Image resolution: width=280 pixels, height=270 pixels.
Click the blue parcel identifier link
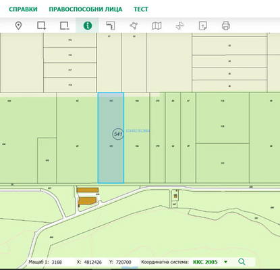click(x=138, y=131)
